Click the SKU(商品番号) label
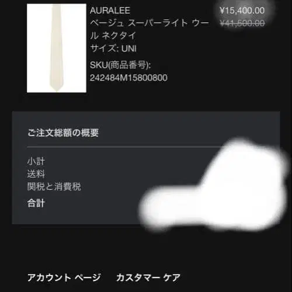Viewport: 292px width, 292px height. tap(120, 65)
